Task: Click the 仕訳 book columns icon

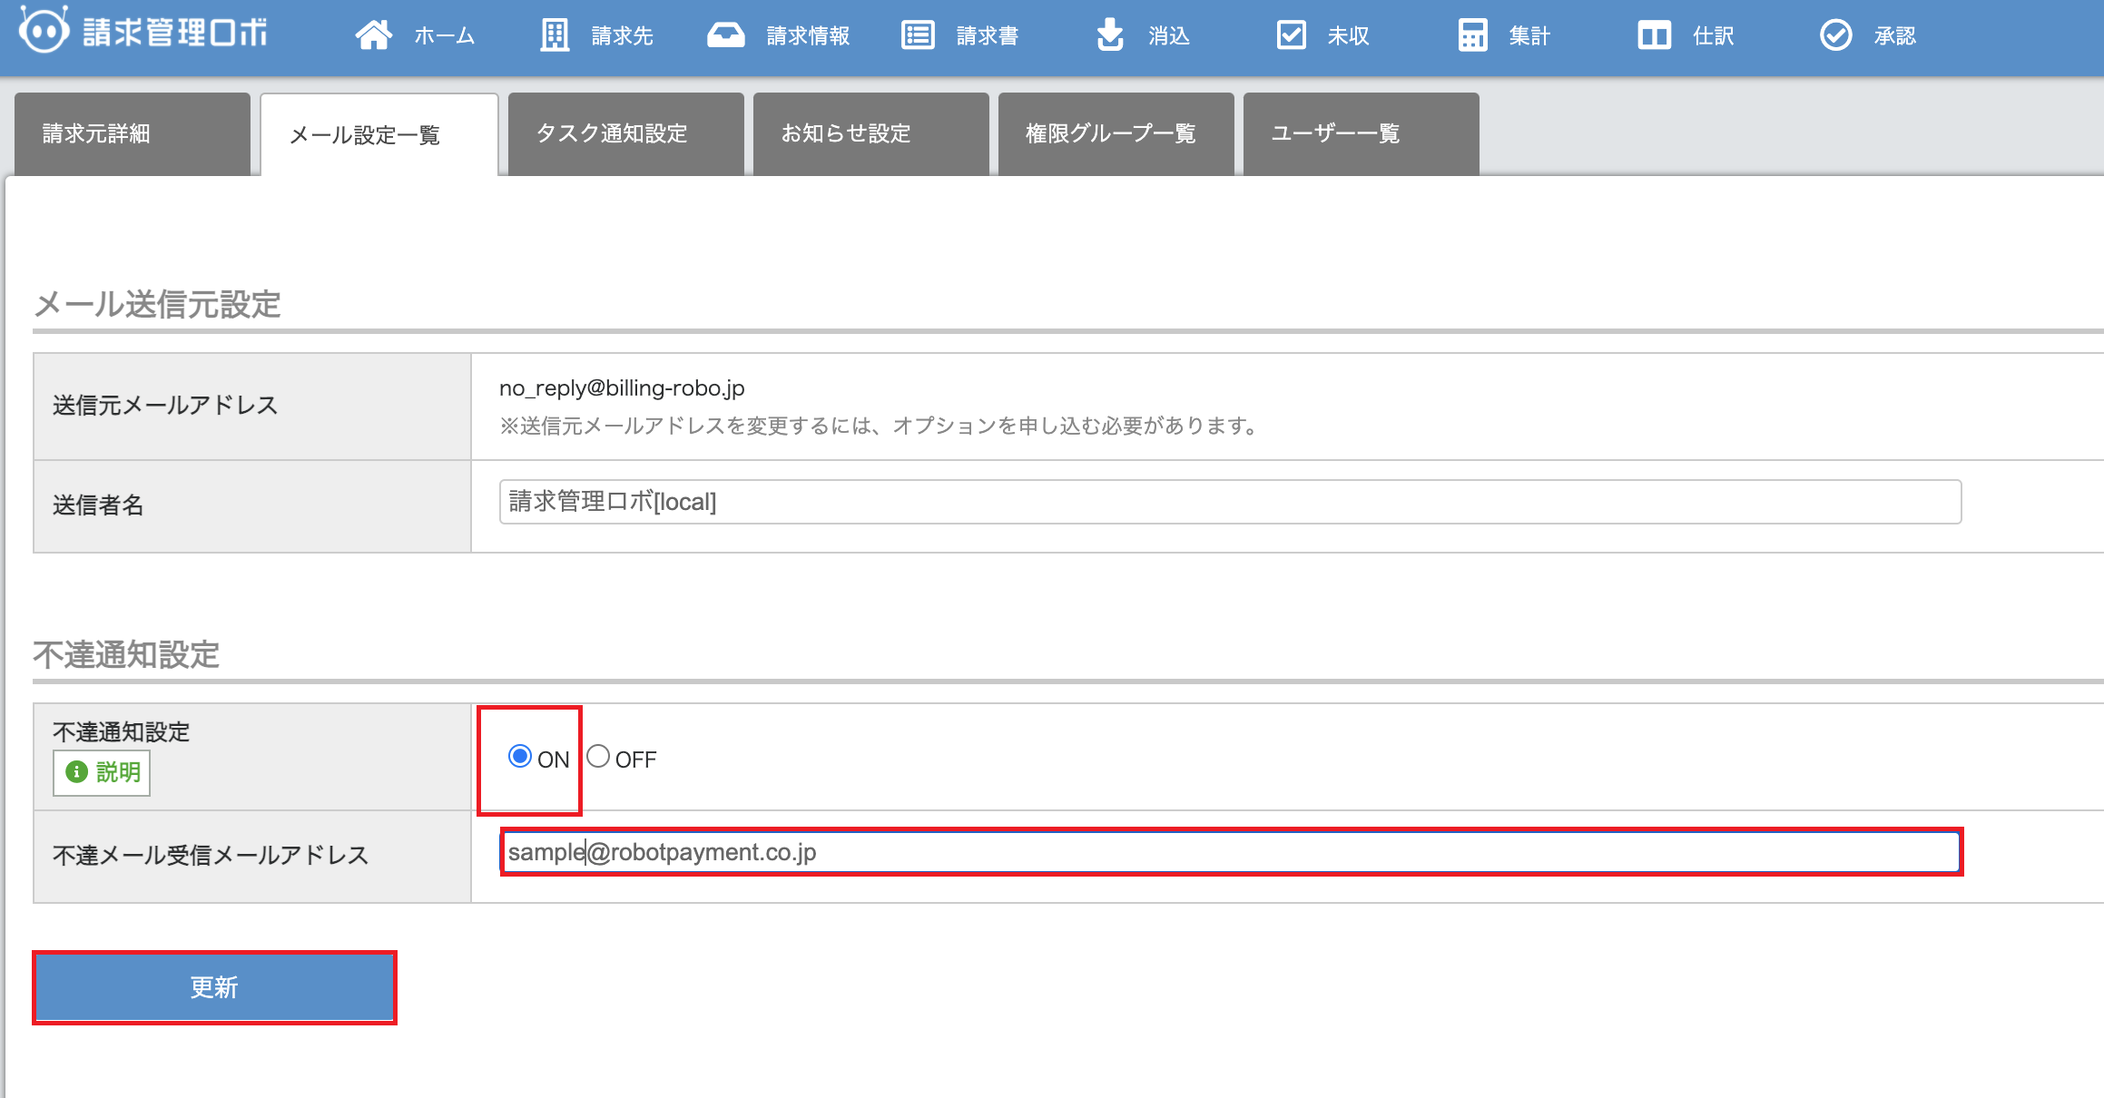Action: pos(1654,35)
